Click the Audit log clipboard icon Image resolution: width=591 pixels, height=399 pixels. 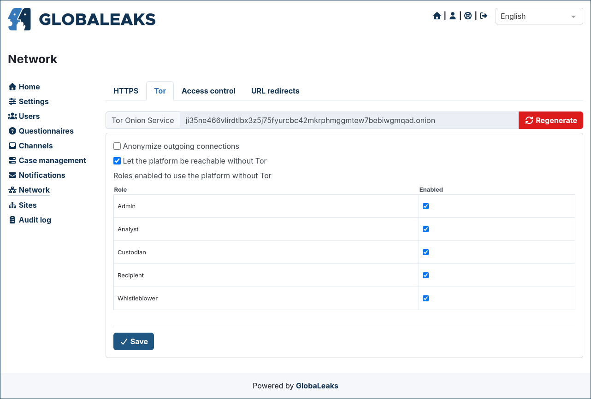point(12,220)
